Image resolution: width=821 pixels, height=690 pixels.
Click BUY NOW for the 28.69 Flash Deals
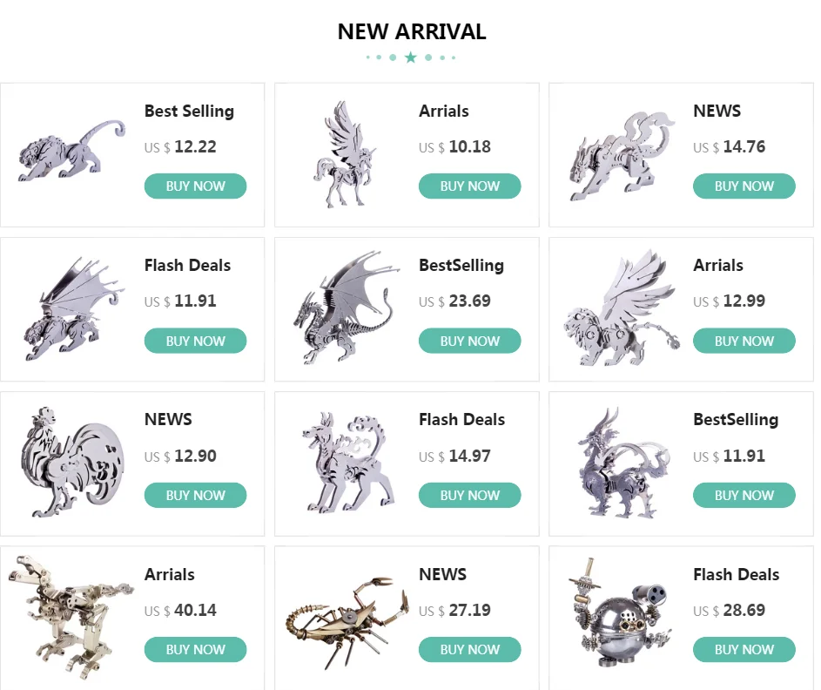744,650
